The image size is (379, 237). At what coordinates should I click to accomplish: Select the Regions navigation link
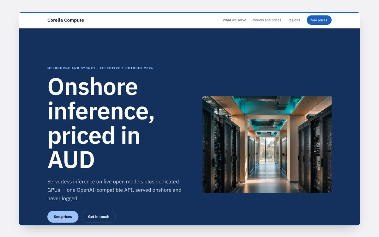pyautogui.click(x=294, y=20)
